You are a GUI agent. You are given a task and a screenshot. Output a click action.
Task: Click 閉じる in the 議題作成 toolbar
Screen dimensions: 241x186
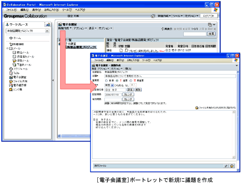(x=128, y=69)
